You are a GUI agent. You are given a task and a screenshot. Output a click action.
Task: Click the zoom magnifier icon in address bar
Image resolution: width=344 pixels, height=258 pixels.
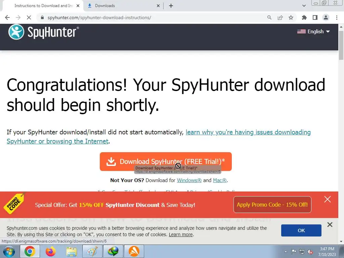(x=269, y=17)
